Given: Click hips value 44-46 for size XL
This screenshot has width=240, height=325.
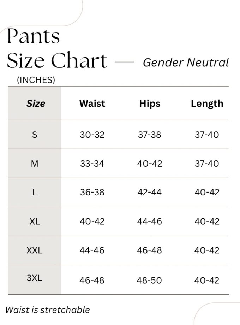Looking at the screenshot, I should point(150,221).
